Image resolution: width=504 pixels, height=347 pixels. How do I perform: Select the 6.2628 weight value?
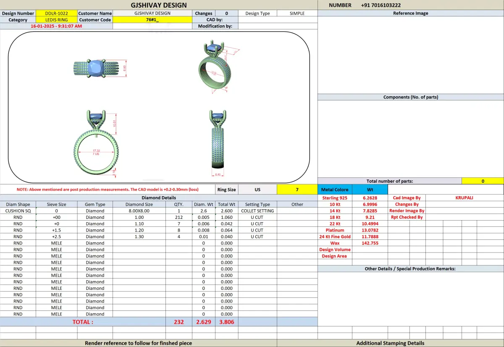point(370,197)
